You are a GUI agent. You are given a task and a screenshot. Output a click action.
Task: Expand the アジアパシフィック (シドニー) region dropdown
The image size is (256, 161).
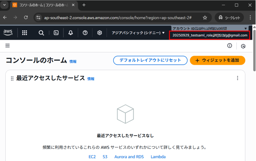tap(138, 33)
